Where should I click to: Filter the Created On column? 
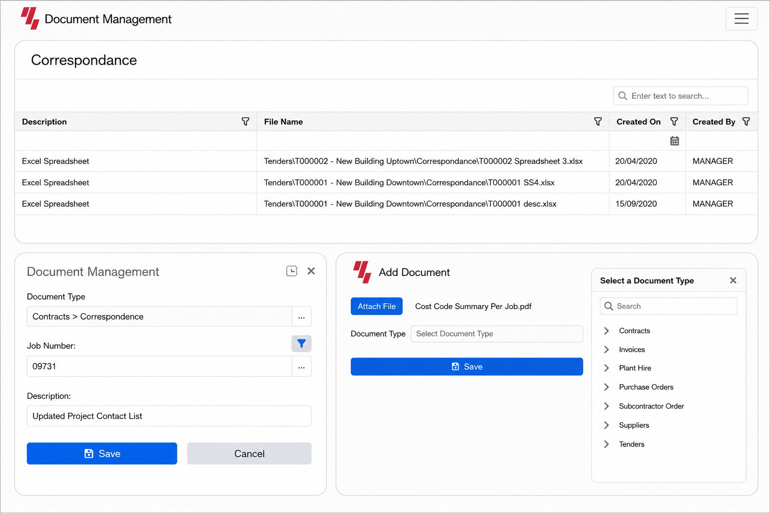pos(674,122)
